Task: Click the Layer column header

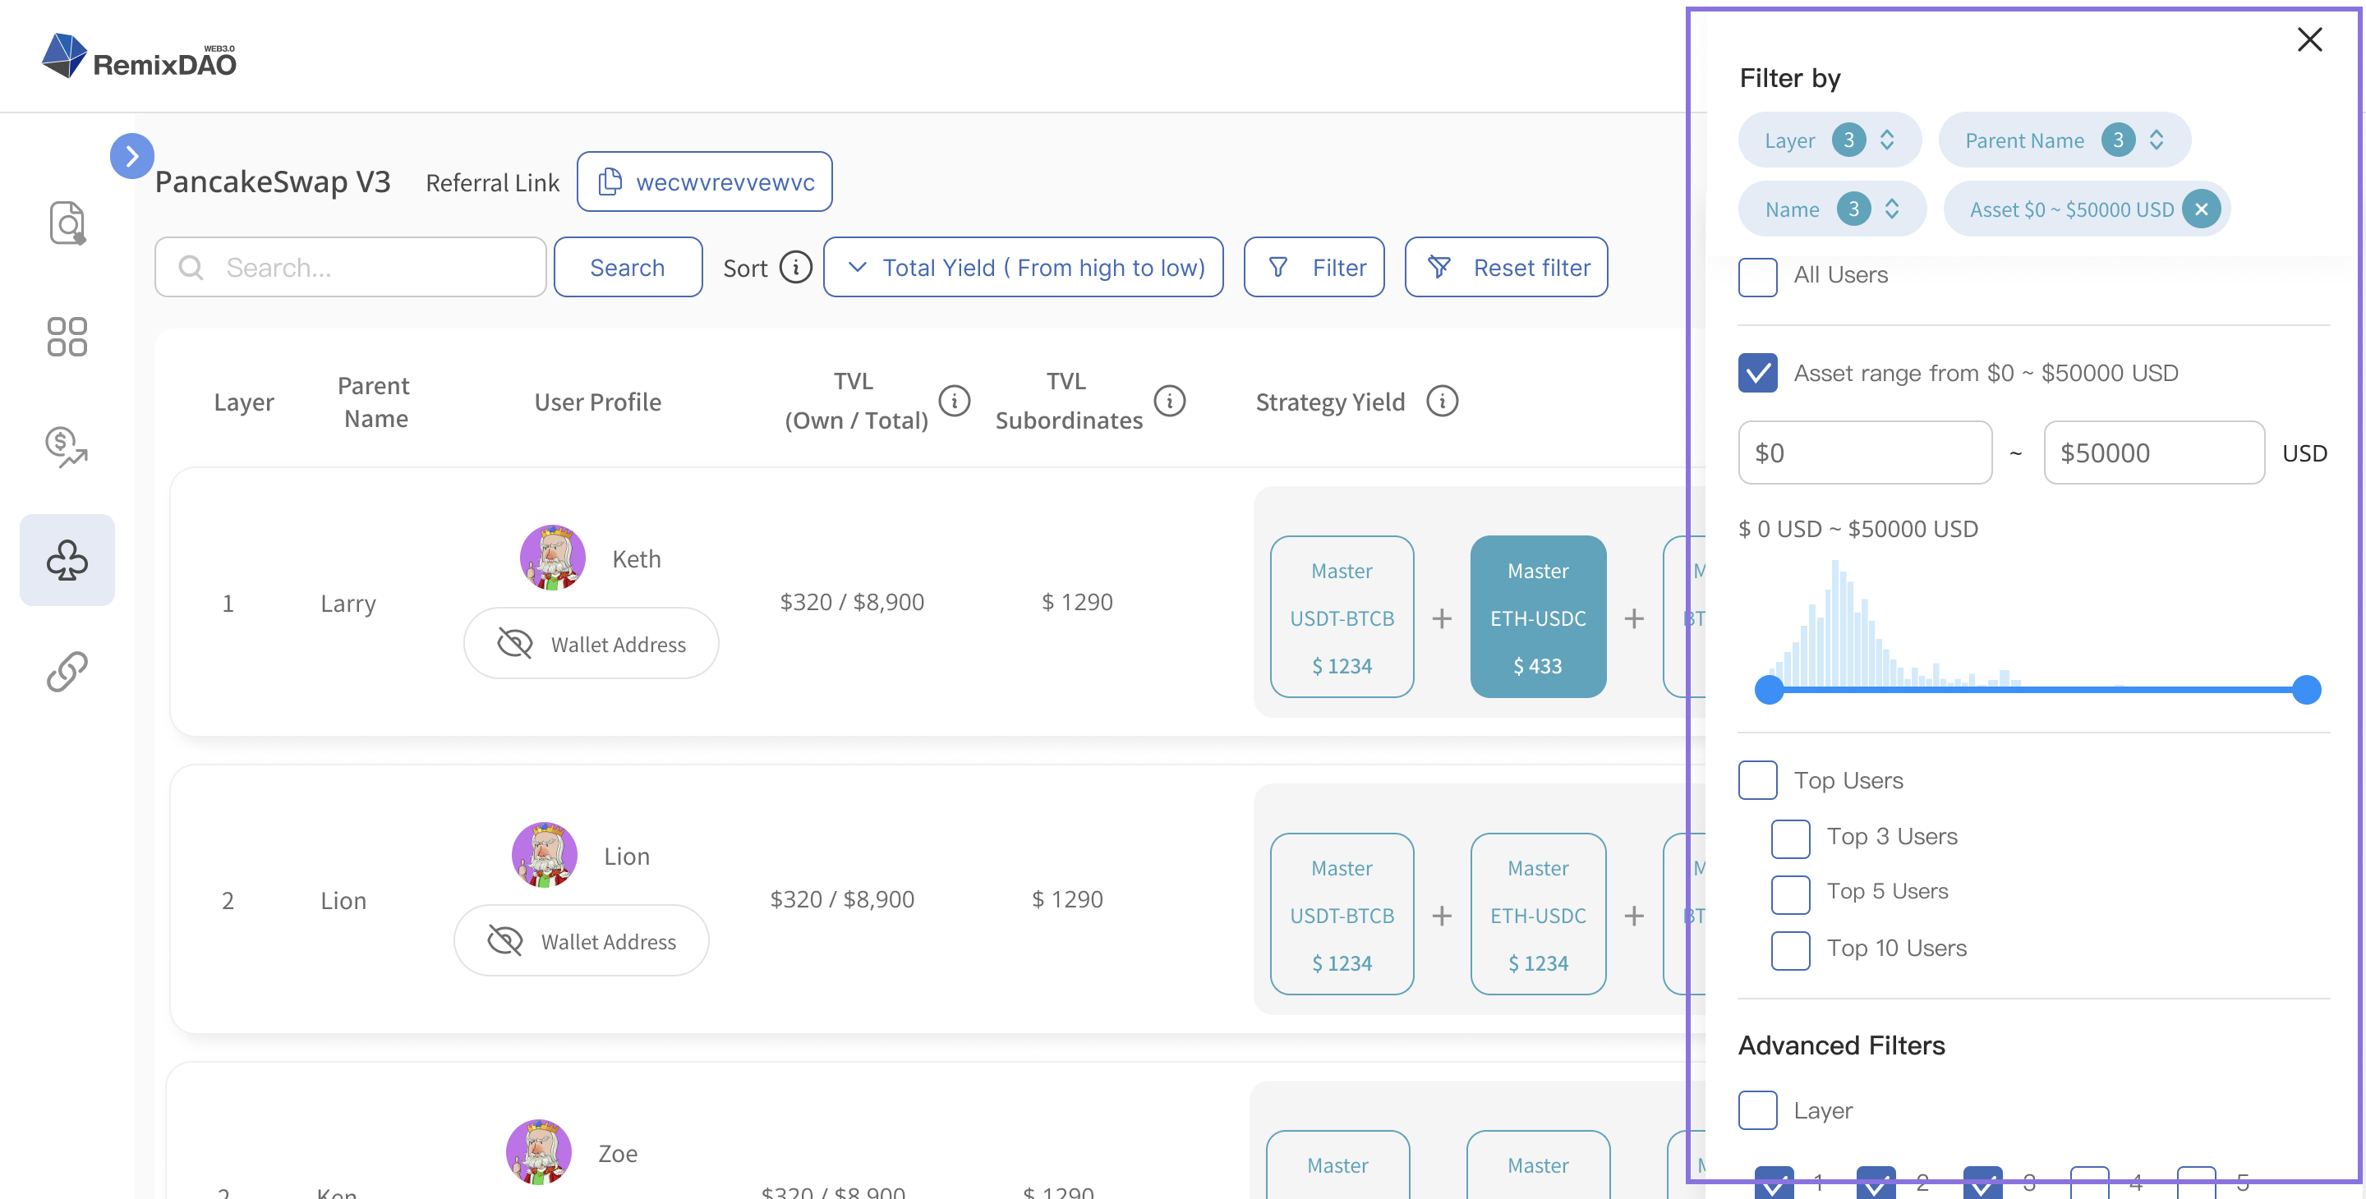Action: [243, 402]
